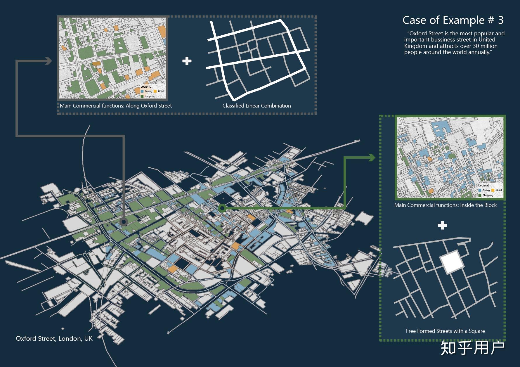Click the plus sign below the Inside the Block caption
This screenshot has height=367, width=520.
pos(442,225)
